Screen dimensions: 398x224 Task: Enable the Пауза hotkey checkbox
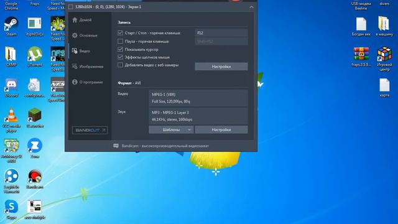point(120,41)
